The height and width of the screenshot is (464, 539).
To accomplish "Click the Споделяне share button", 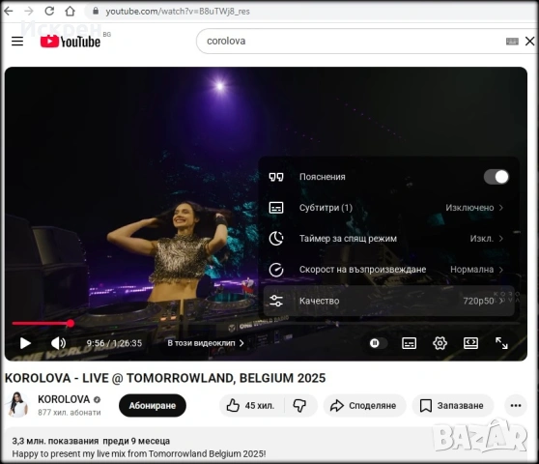I will tap(364, 406).
